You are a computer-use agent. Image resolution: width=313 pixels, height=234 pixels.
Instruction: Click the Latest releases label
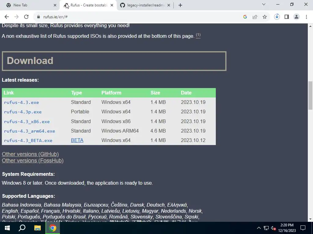click(20, 80)
